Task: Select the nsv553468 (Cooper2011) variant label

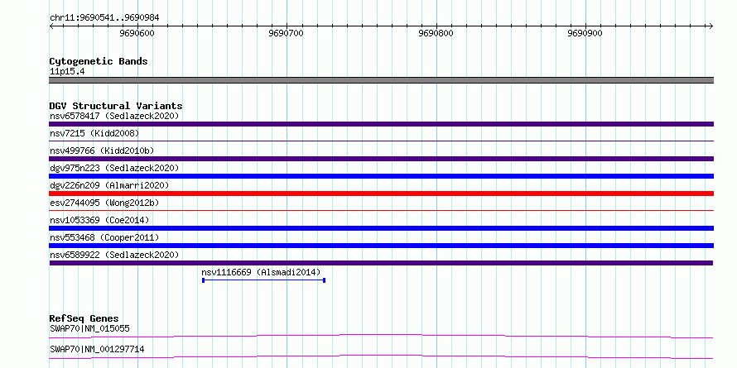Action: coord(104,237)
